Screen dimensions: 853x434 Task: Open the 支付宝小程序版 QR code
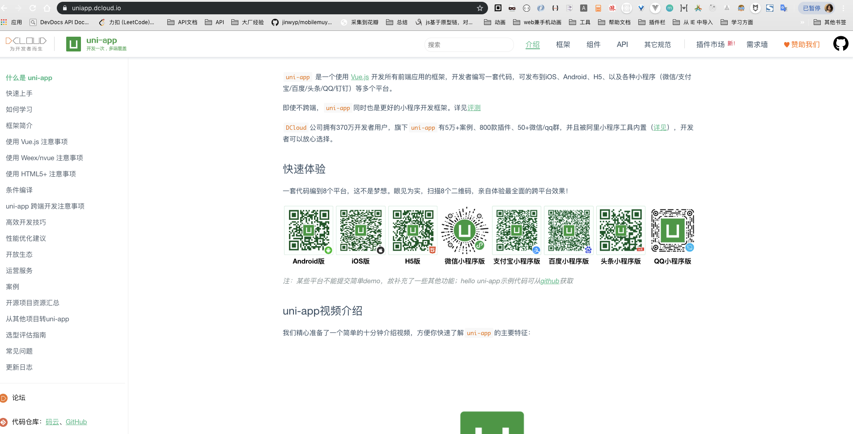pos(517,230)
